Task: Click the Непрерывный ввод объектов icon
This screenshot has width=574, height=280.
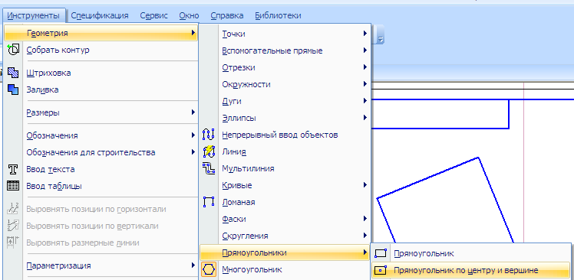Action: coord(208,135)
